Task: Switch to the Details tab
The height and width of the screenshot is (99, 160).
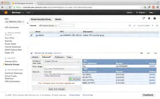Action: (x=35, y=57)
